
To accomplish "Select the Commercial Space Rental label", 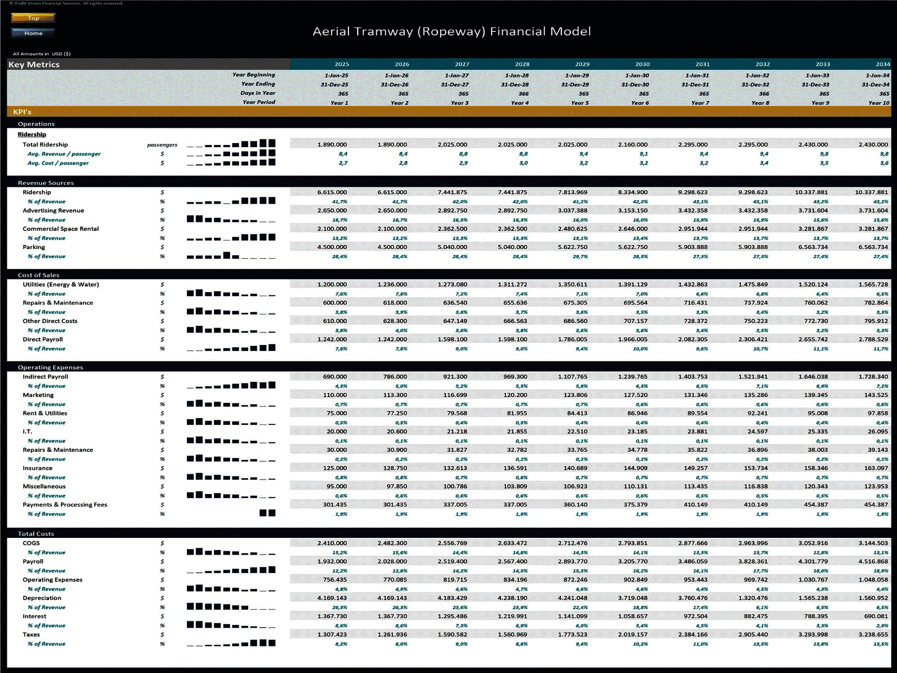I will click(61, 229).
